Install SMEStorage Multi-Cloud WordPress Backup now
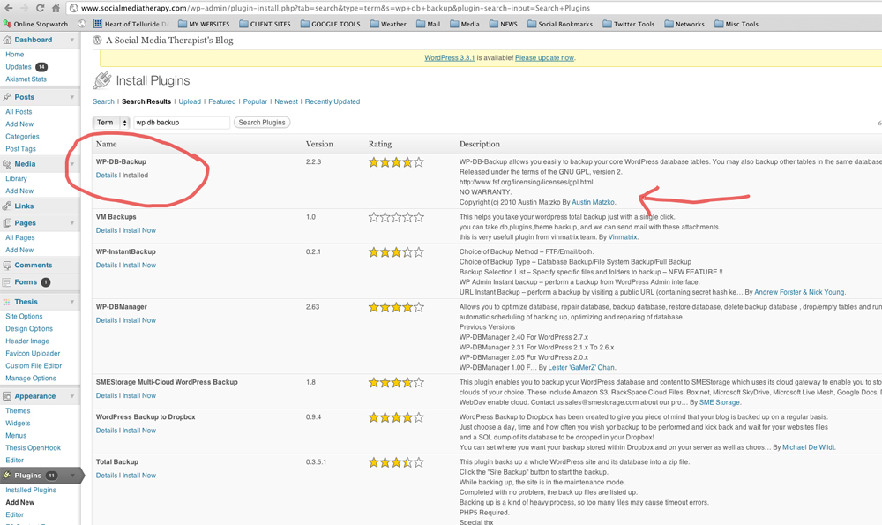The height and width of the screenshot is (525, 882). pyautogui.click(x=139, y=395)
